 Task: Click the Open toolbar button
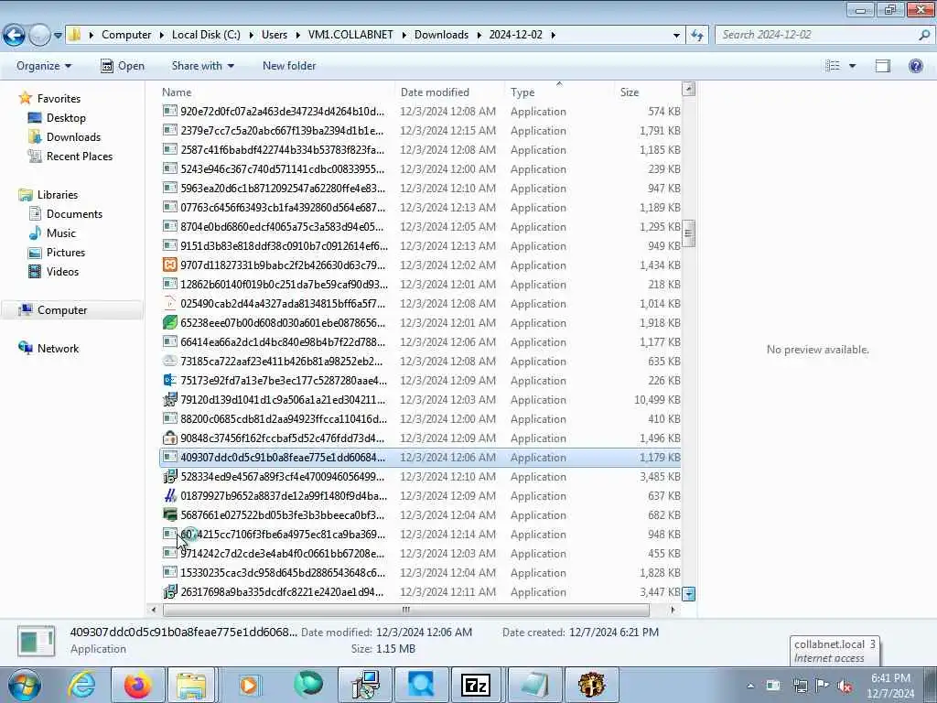[123, 66]
